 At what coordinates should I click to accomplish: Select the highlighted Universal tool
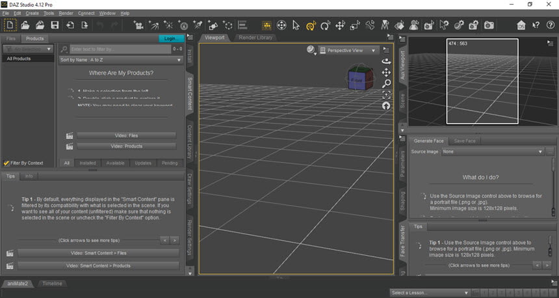coord(311,25)
